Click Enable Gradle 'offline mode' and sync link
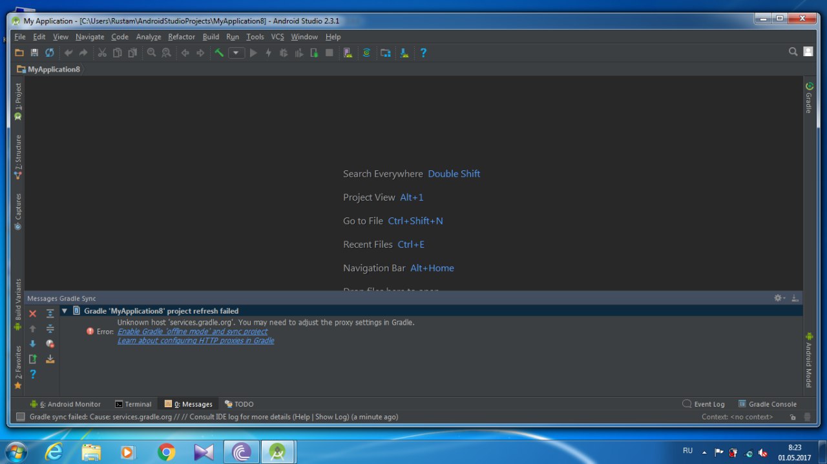Viewport: 827px width, 464px height. point(193,332)
